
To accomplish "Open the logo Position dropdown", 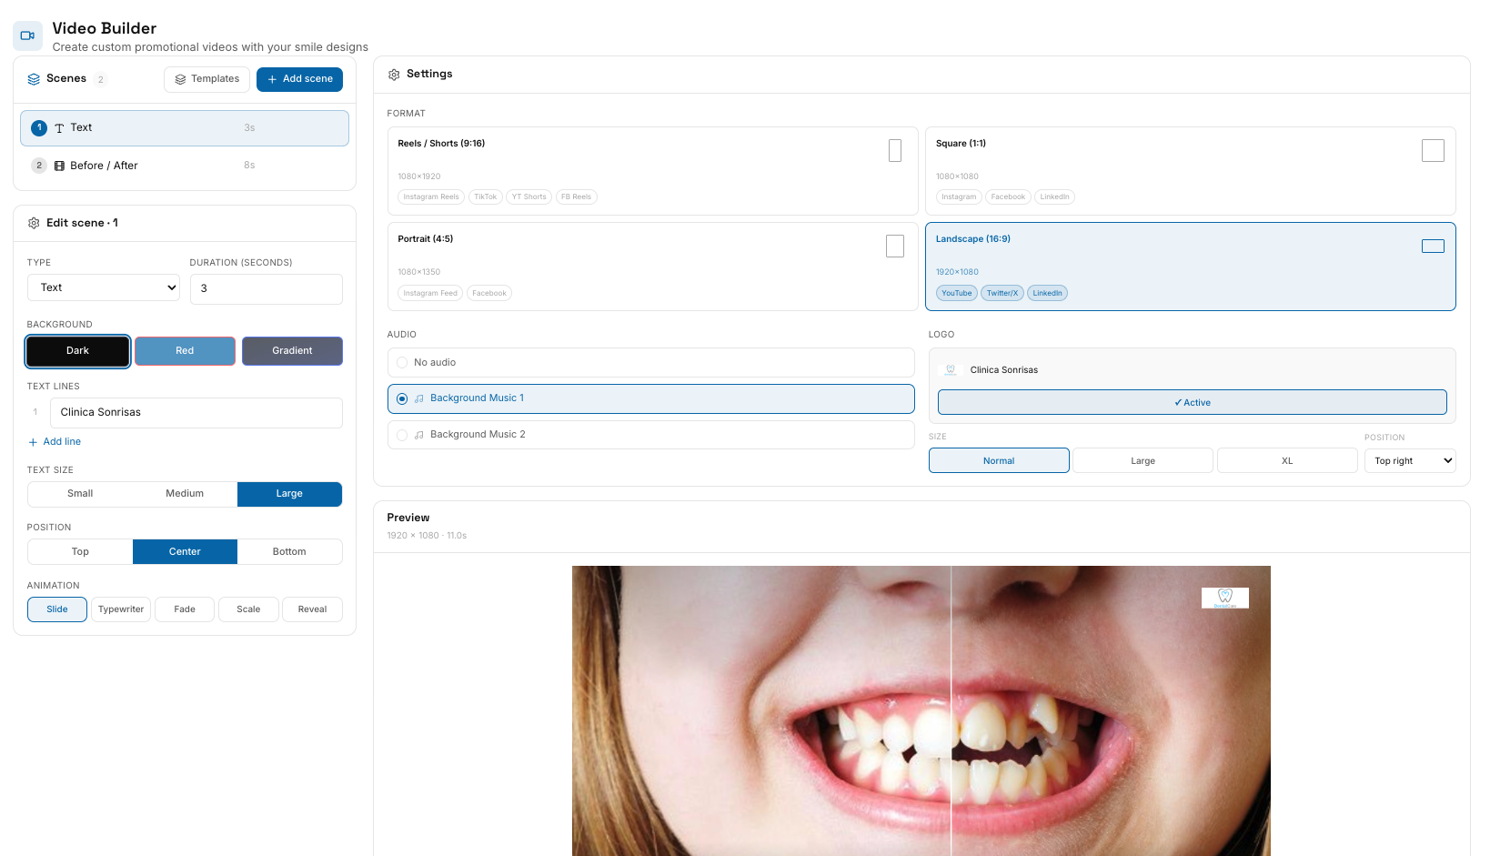I will pos(1409,460).
